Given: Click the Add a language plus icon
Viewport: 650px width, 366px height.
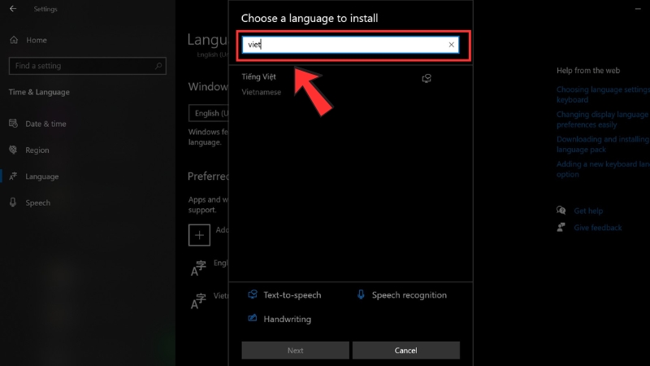Looking at the screenshot, I should pos(199,235).
